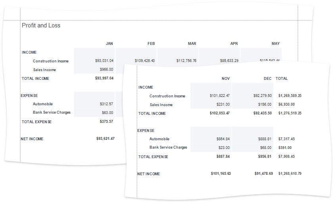
Task: Select the $93,031.04 Construction Income cell
Action: point(104,61)
